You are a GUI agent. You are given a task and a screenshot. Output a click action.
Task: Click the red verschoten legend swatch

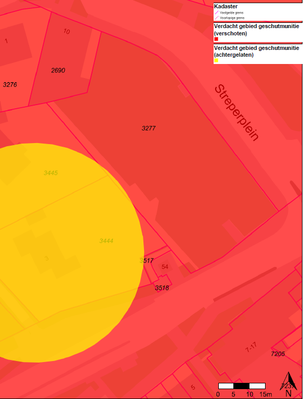point(216,39)
